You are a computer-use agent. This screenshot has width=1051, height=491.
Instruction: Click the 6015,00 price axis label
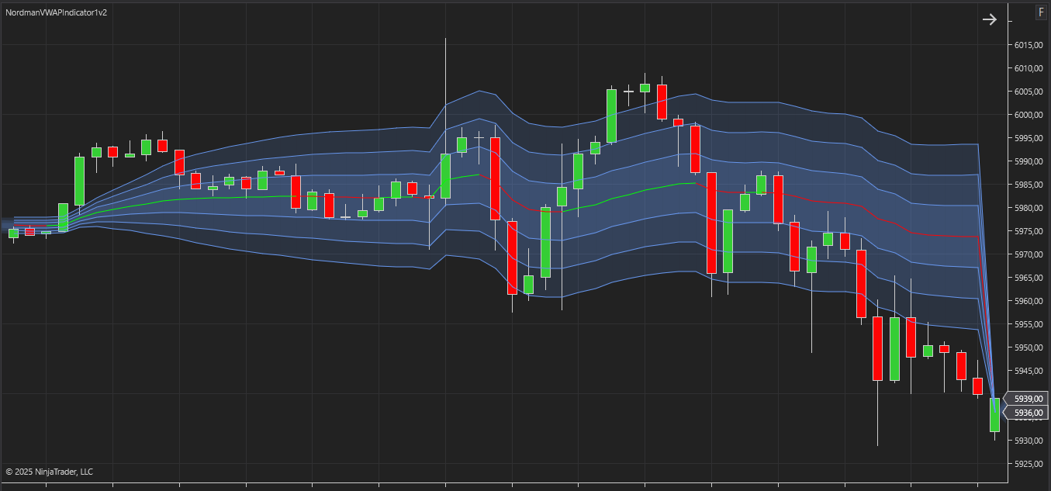coord(1028,45)
